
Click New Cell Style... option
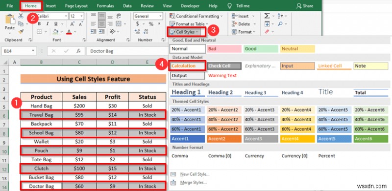[190, 174]
